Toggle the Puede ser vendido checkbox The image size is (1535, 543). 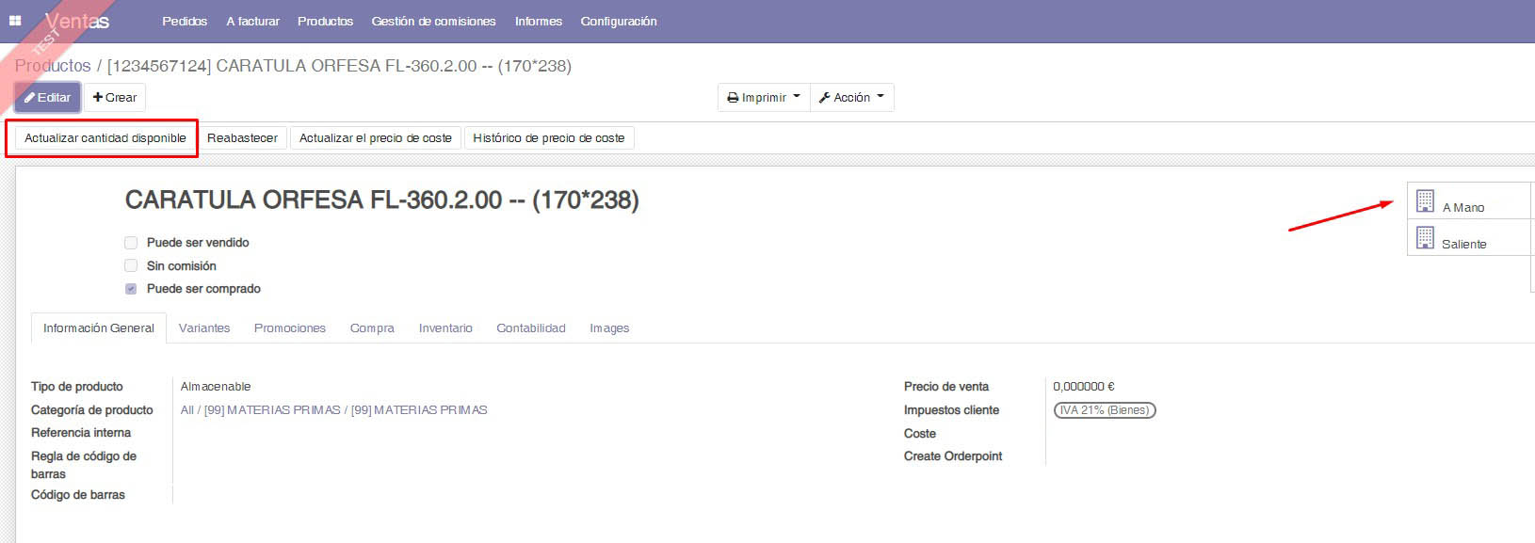[x=131, y=243]
